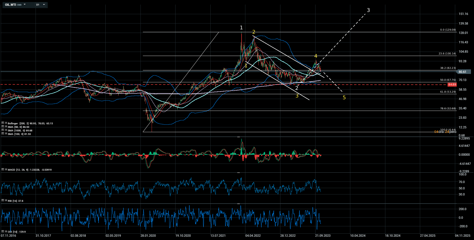Remove the RSI indicator panel

(6, 201)
